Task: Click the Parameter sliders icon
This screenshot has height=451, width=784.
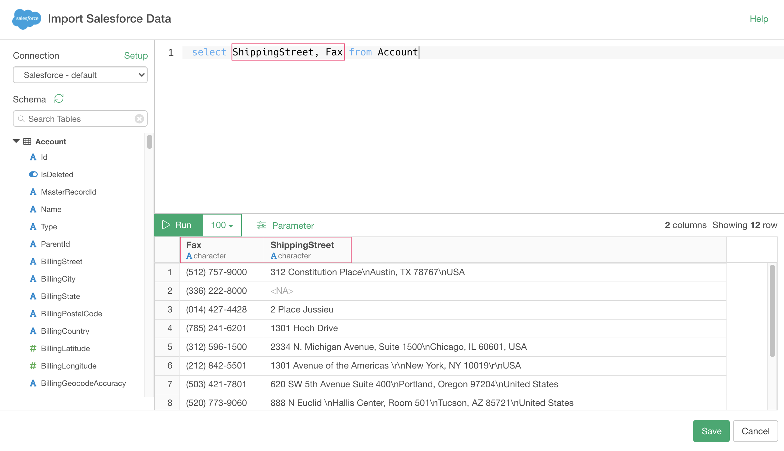Action: (261, 225)
